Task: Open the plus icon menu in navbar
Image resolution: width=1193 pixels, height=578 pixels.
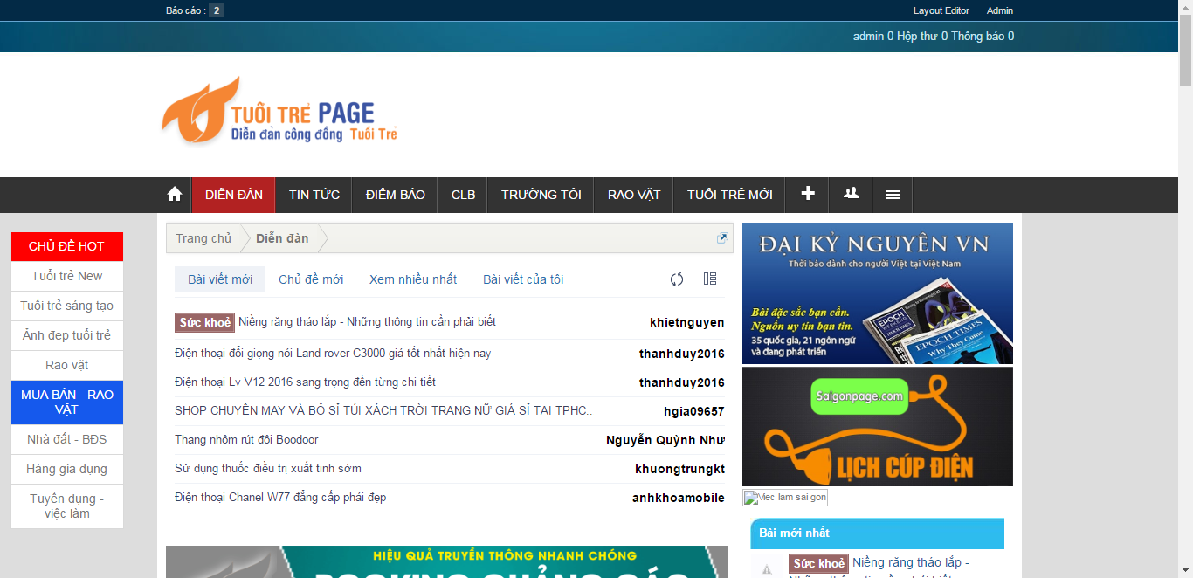Action: (808, 194)
